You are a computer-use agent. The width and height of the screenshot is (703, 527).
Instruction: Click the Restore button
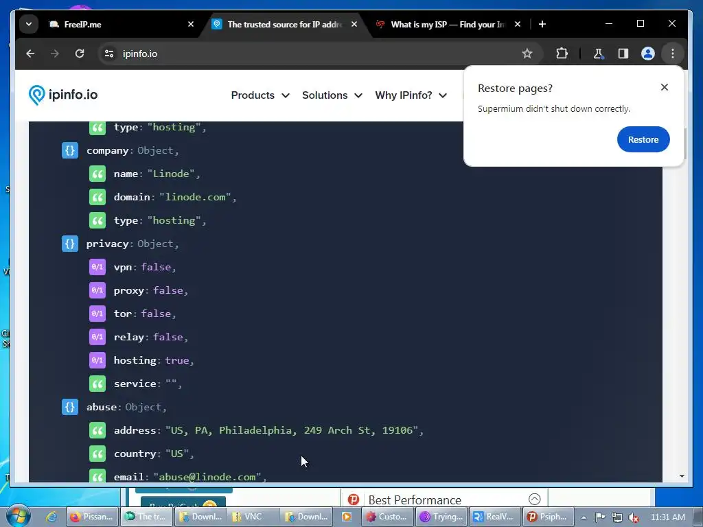pos(643,139)
